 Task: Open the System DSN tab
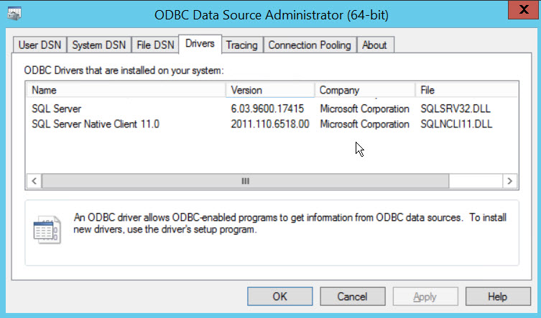coord(98,45)
